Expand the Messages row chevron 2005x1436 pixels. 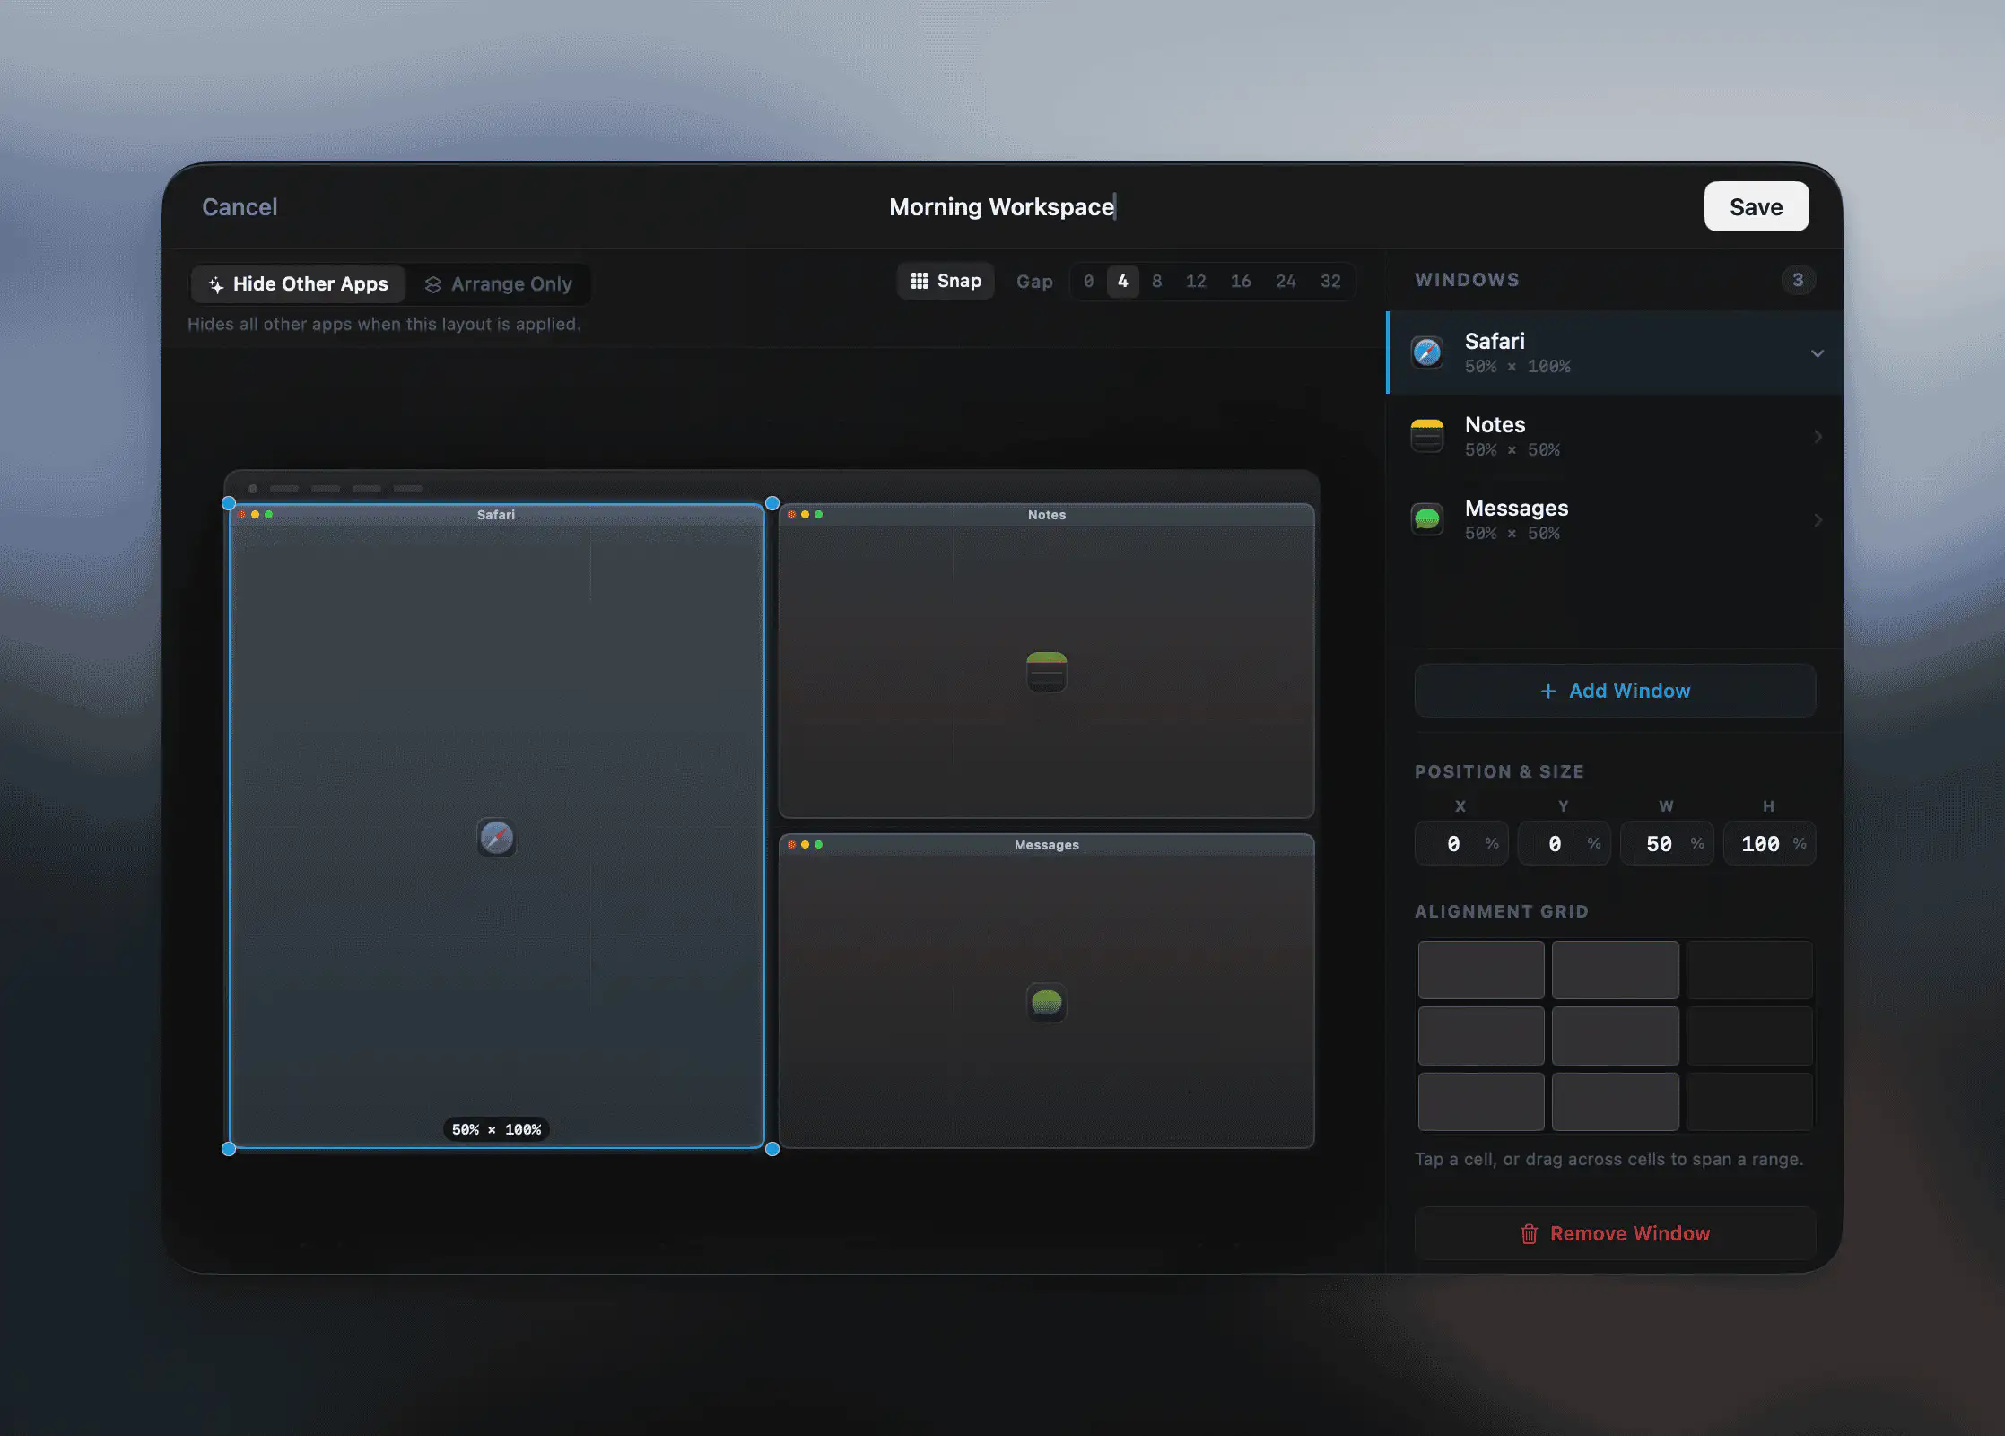coord(1818,520)
